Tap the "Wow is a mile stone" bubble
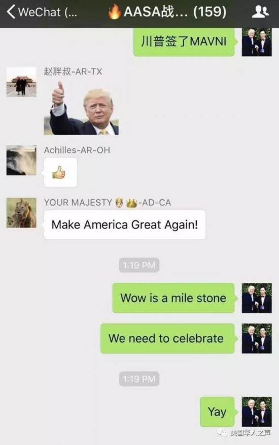The width and height of the screenshot is (279, 445). coord(173,298)
